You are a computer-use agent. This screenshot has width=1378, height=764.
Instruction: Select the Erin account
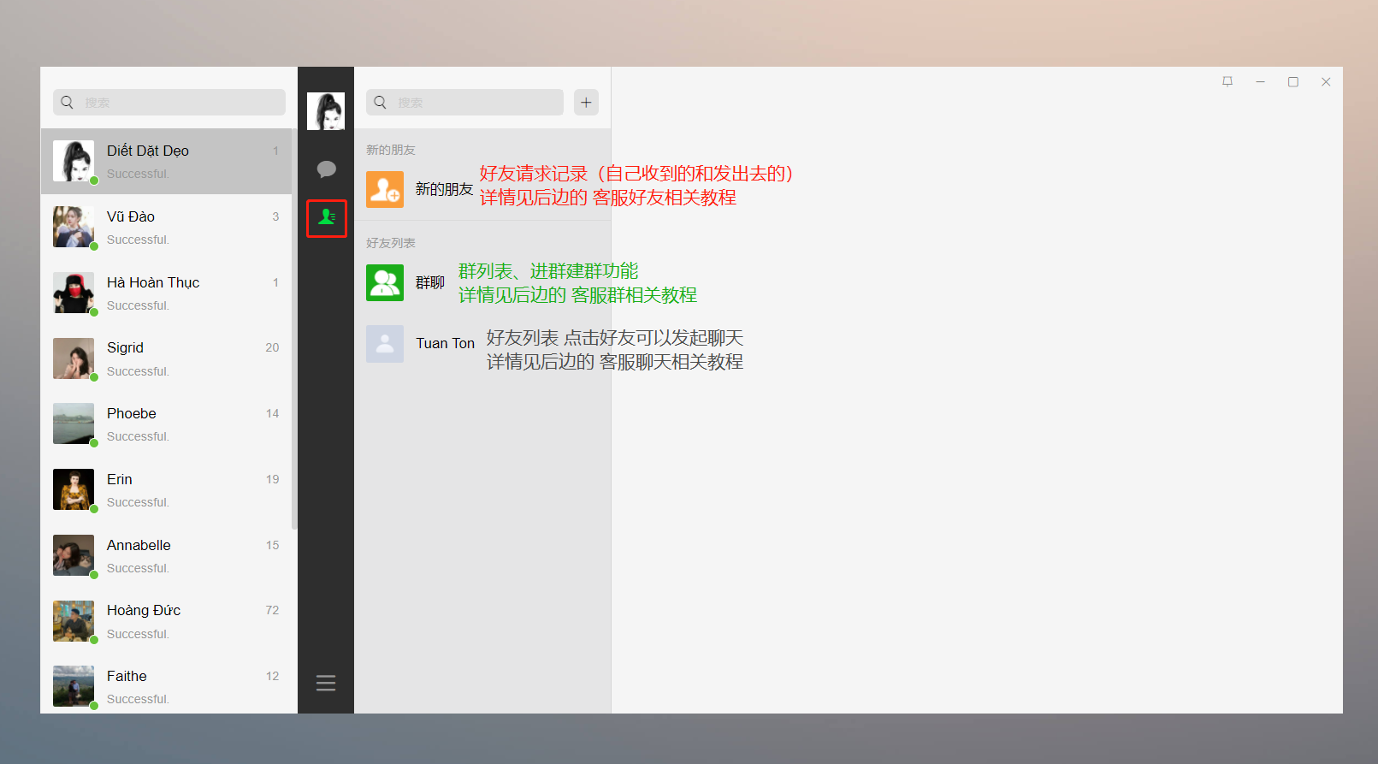tap(167, 490)
